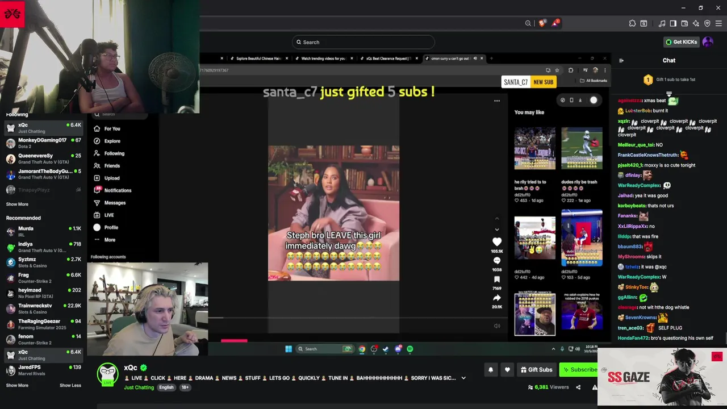The width and height of the screenshot is (727, 409).
Task: Open the browser VPN shield icon
Action: (707, 23)
